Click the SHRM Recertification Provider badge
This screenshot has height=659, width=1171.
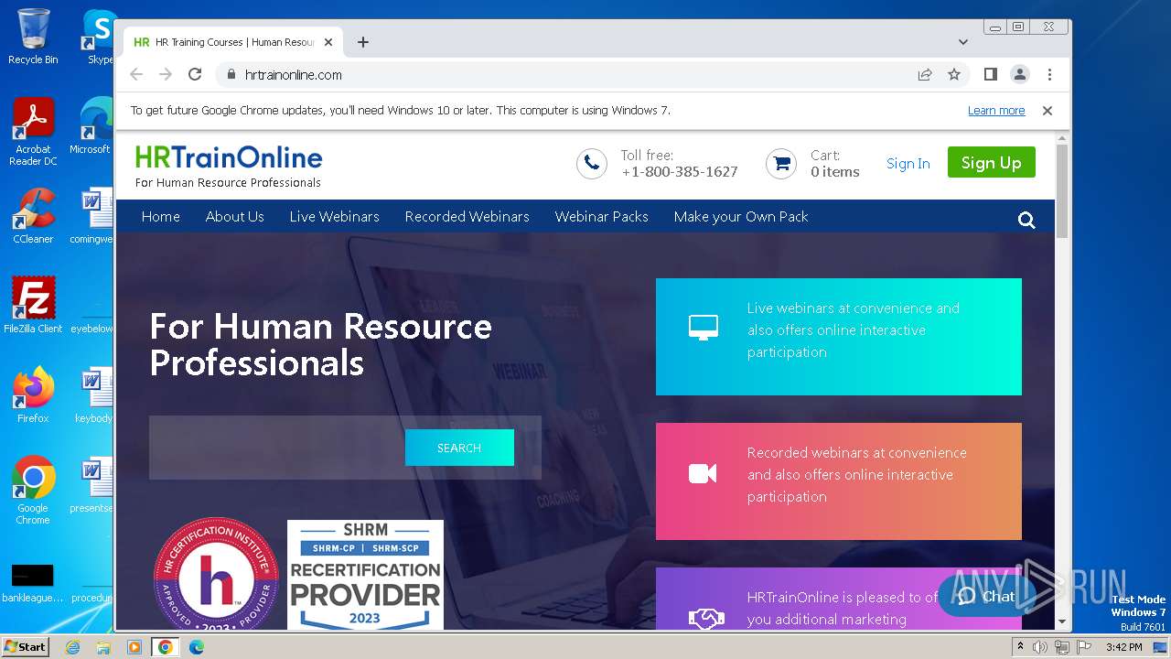[x=365, y=575]
